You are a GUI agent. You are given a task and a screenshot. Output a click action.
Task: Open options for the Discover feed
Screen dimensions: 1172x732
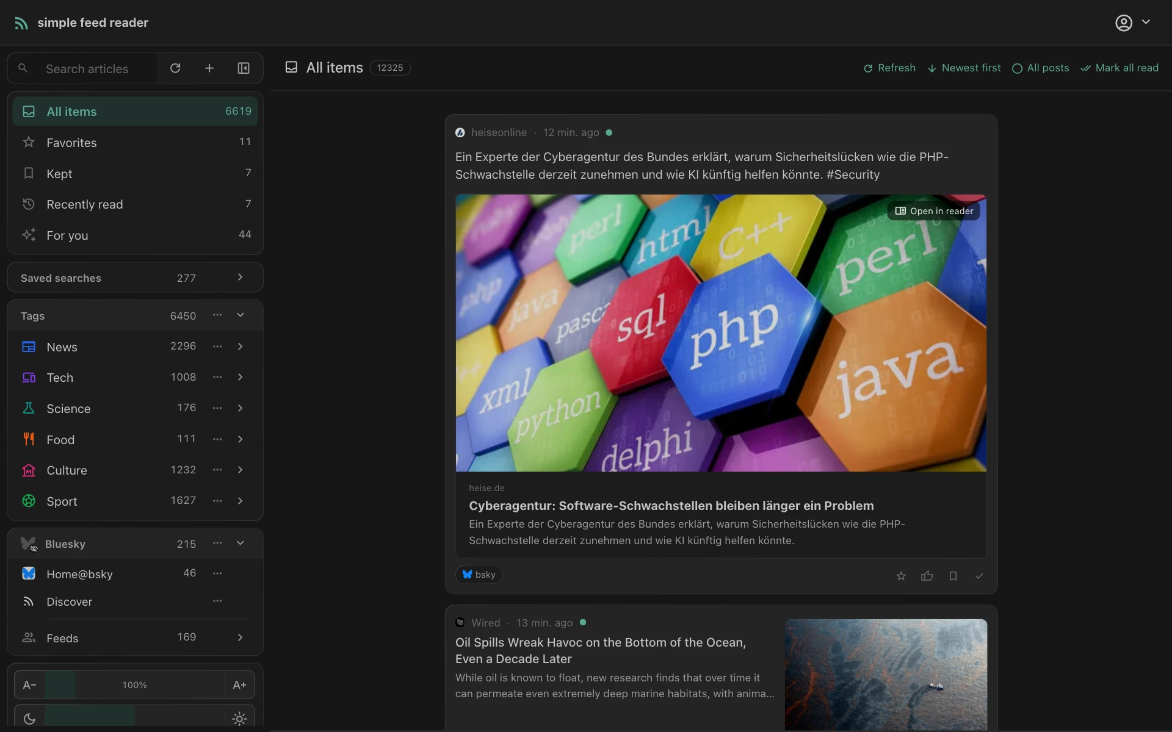click(217, 601)
